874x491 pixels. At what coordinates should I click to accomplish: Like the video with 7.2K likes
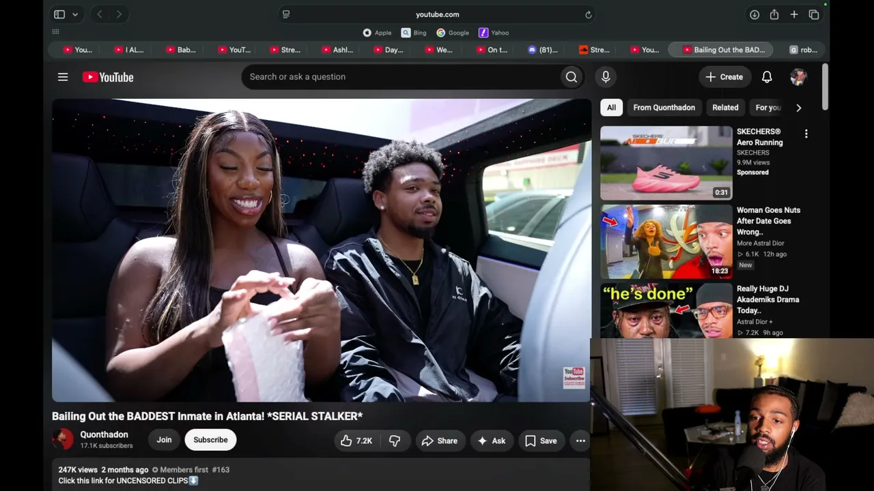click(356, 441)
